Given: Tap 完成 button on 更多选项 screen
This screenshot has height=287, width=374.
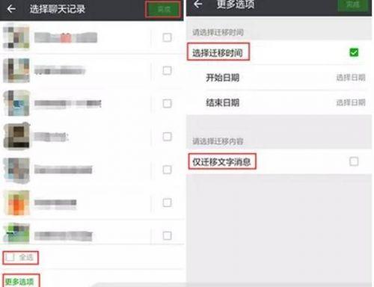Looking at the screenshot, I should click(x=352, y=4).
